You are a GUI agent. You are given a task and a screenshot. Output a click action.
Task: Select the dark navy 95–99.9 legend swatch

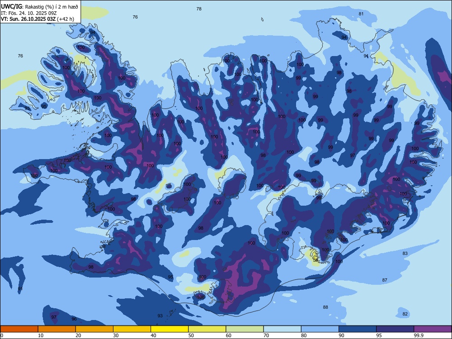click(395, 329)
